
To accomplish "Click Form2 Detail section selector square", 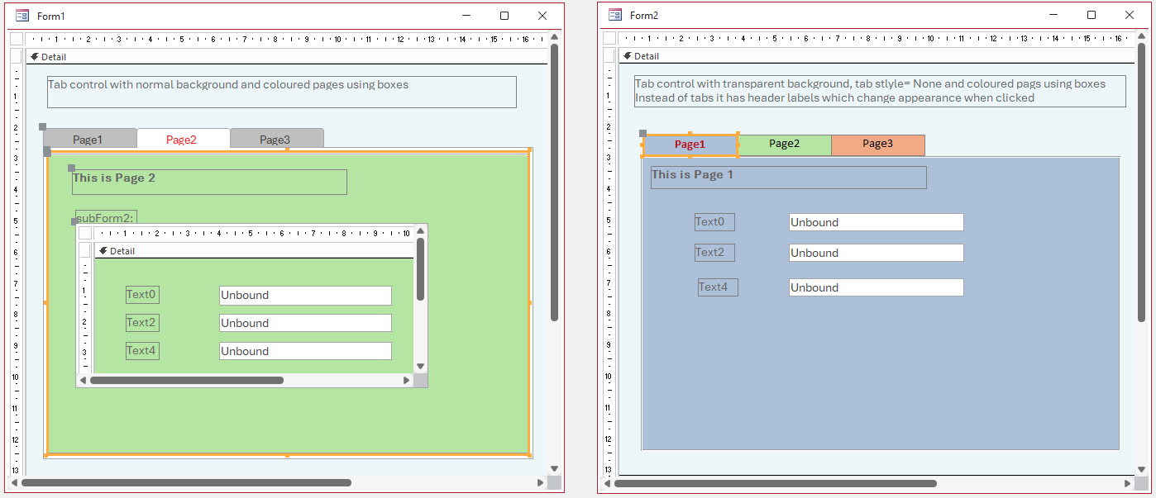I will click(x=609, y=55).
